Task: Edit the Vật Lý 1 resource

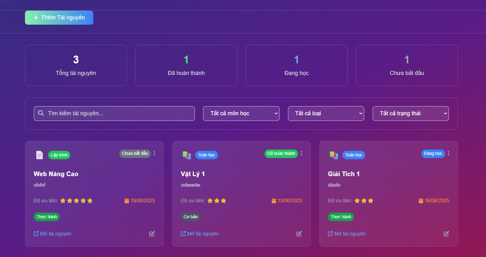Action: point(299,234)
